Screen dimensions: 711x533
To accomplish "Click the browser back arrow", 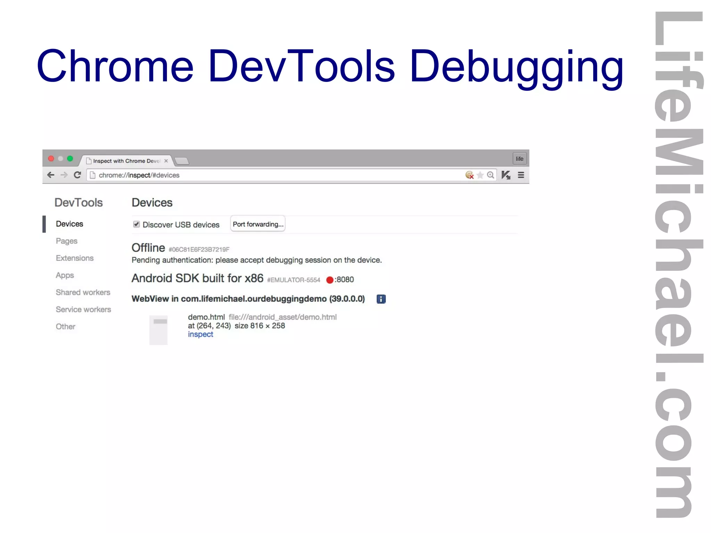I will coord(51,175).
